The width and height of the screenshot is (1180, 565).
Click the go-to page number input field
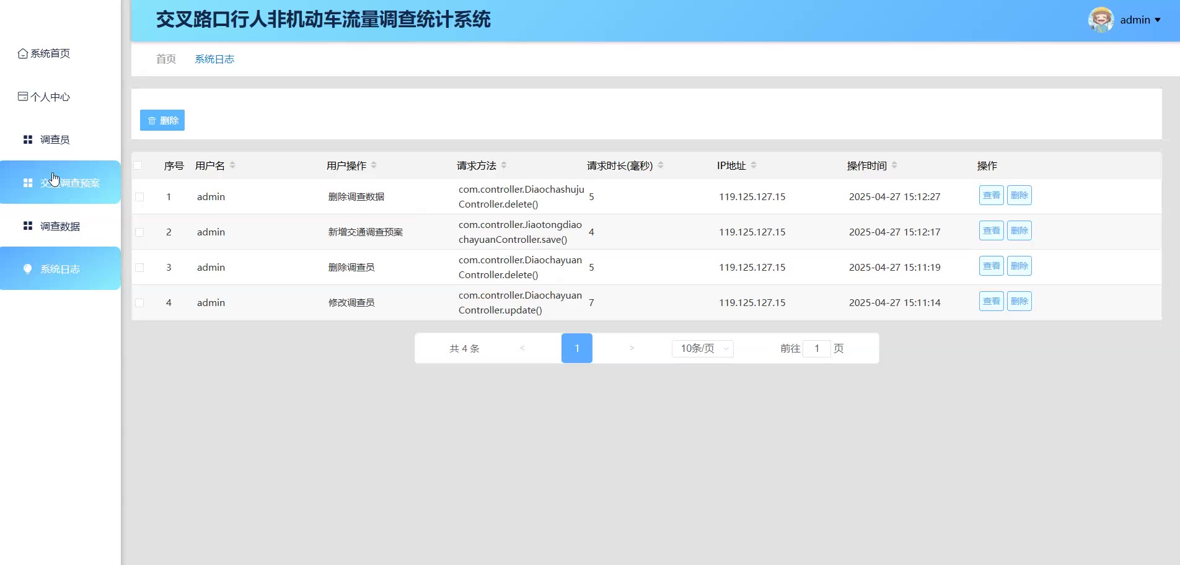pyautogui.click(x=816, y=348)
